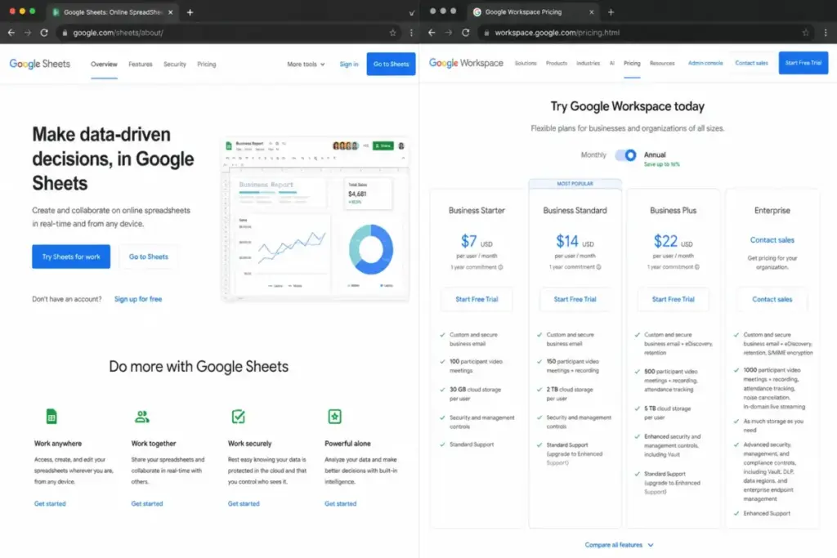Screen dimensions: 837x558
Task: Open the tab search chevron in Sheets window
Action: tap(412, 13)
